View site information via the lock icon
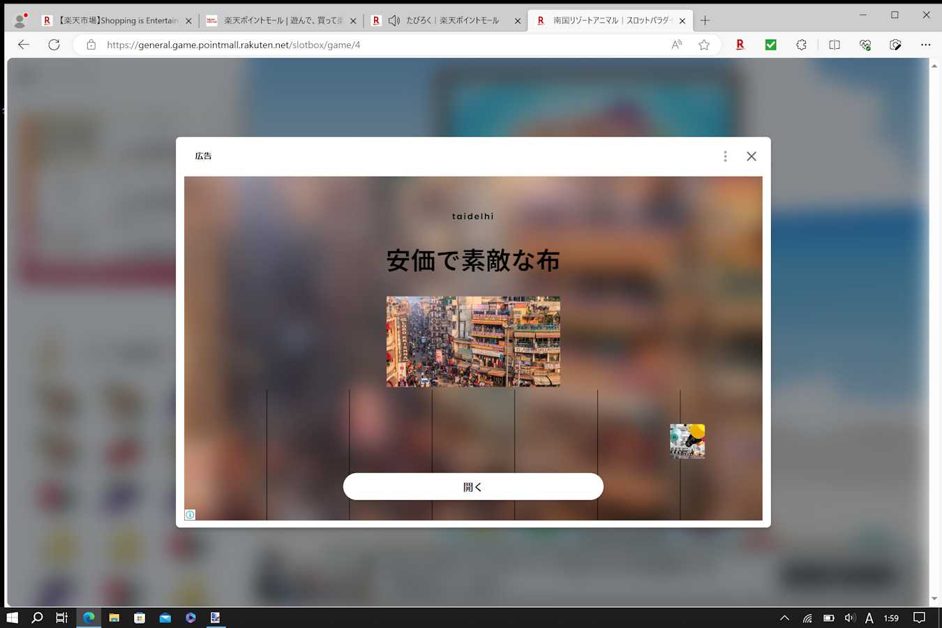The height and width of the screenshot is (628, 942). (x=91, y=45)
